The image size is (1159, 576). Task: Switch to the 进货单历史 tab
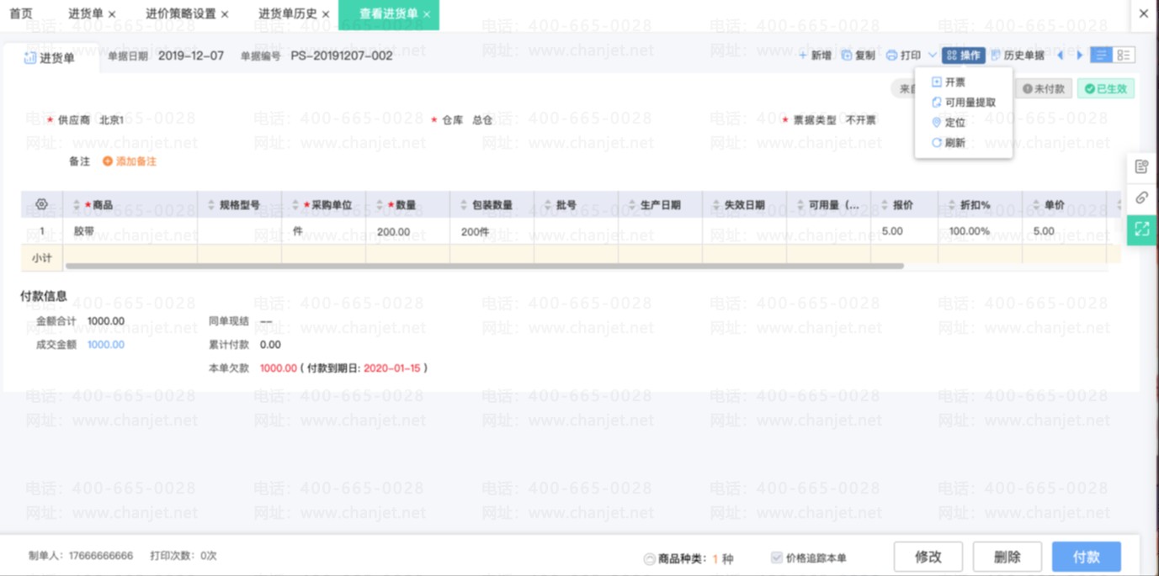point(288,13)
